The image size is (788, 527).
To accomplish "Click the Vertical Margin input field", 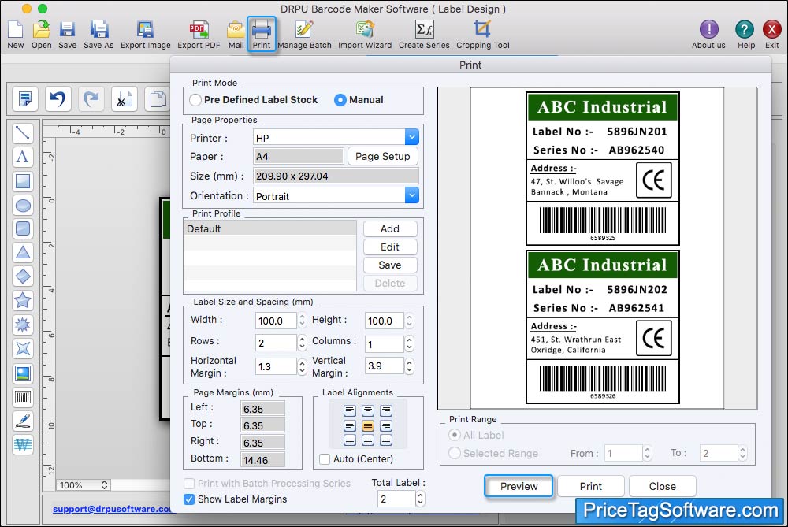I will pos(385,366).
